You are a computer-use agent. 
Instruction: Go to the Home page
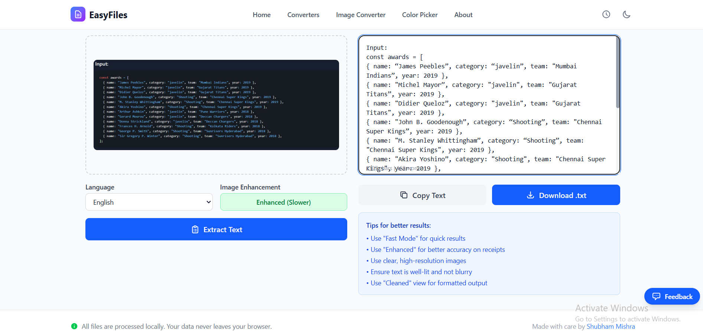pos(262,15)
